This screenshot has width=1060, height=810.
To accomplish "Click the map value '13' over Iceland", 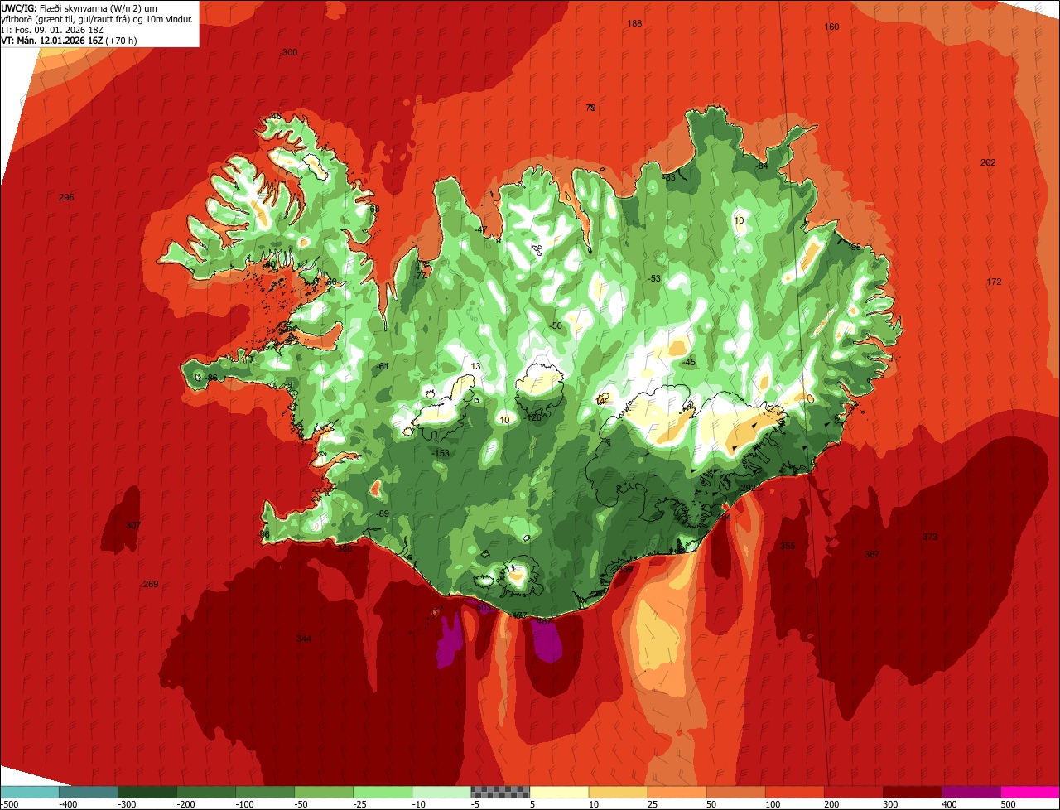I will point(475,366).
